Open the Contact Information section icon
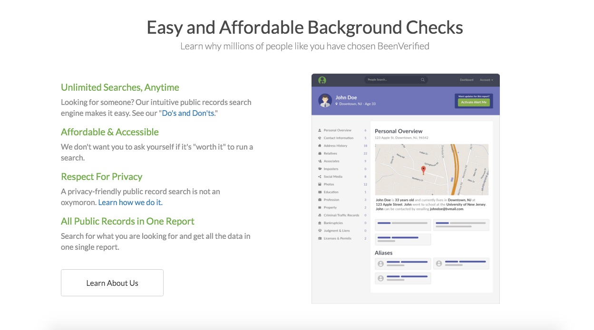594x330 pixels. pyautogui.click(x=319, y=138)
